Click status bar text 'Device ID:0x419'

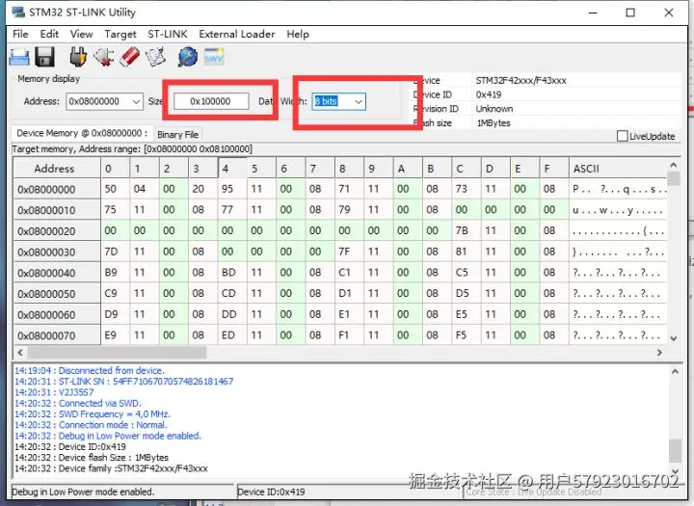pyautogui.click(x=271, y=492)
